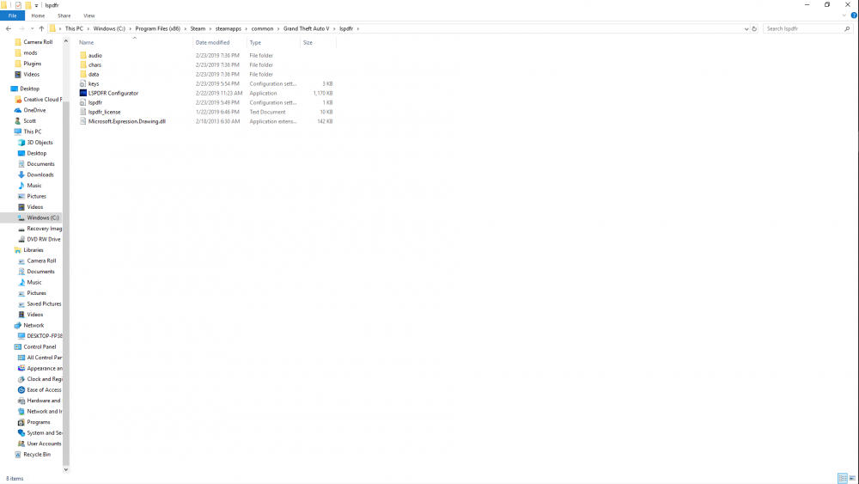The image size is (859, 484).
Task: Select Windows (C:) drive in sidebar
Action: (x=43, y=217)
